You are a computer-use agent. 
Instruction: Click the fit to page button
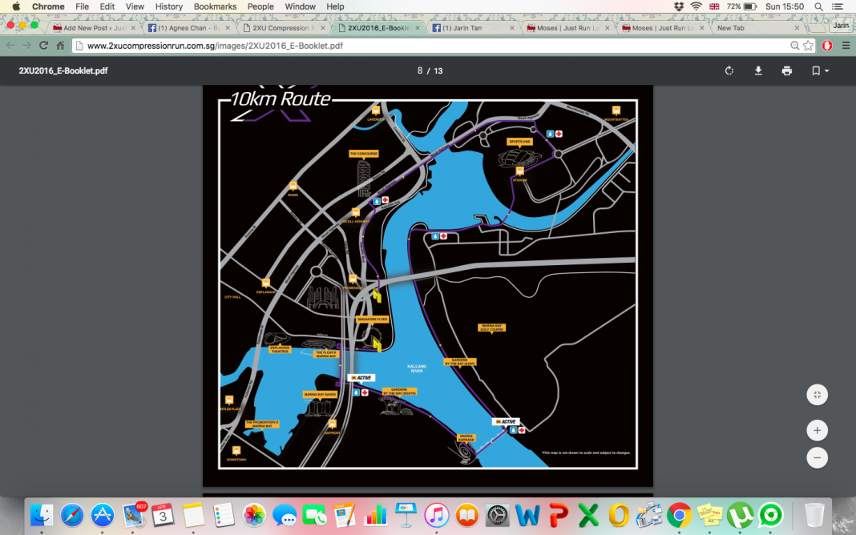tap(817, 394)
